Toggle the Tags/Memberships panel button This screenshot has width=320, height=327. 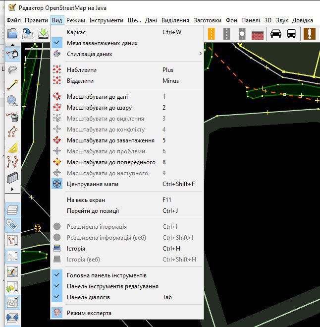coord(12,225)
